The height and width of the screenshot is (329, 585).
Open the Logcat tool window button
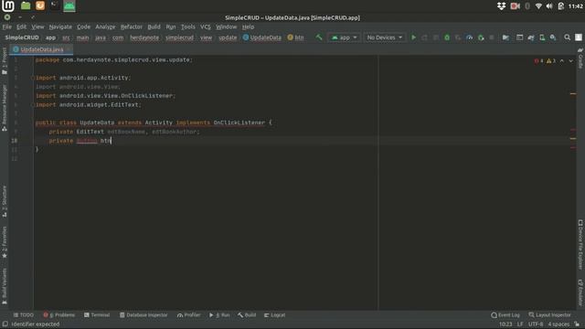[x=274, y=315]
